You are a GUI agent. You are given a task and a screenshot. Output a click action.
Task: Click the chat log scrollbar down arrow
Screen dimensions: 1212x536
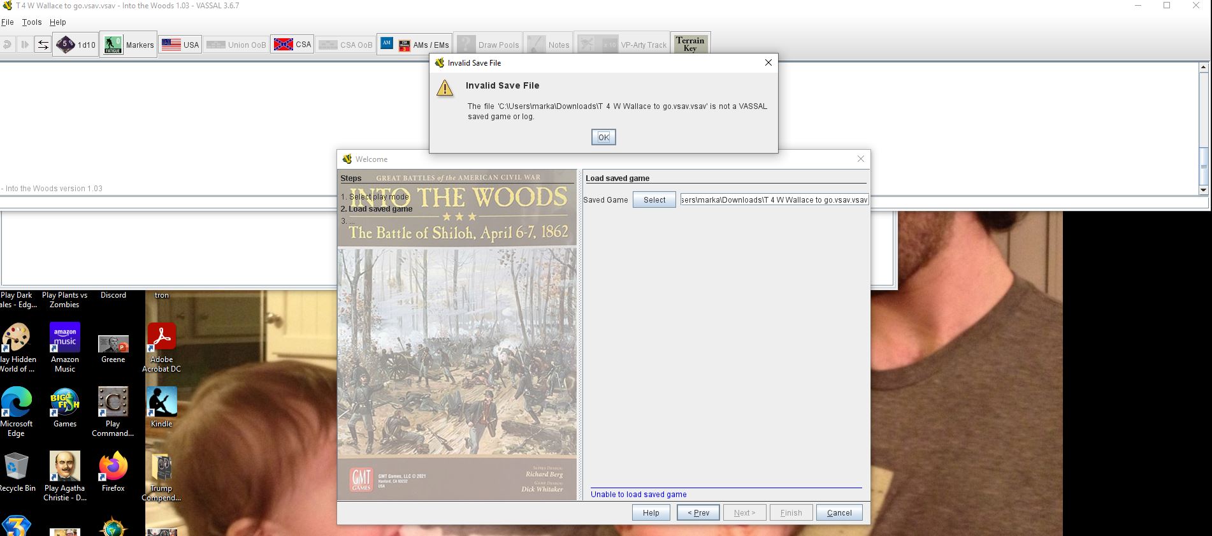tap(1203, 190)
